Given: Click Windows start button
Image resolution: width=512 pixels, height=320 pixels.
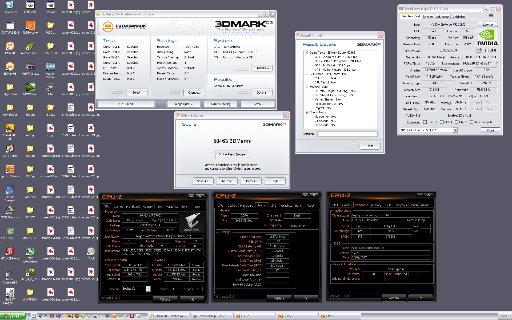Looking at the screenshot, I should [13, 316].
